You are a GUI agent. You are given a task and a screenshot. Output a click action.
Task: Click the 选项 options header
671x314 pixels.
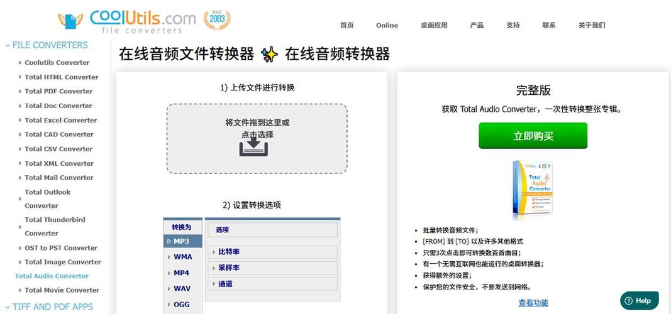(x=272, y=230)
